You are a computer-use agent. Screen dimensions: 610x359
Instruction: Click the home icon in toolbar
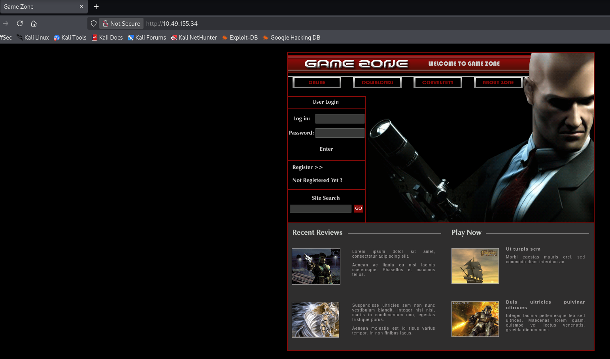[34, 23]
